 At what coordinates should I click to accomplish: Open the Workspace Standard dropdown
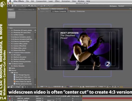pos(125,6)
